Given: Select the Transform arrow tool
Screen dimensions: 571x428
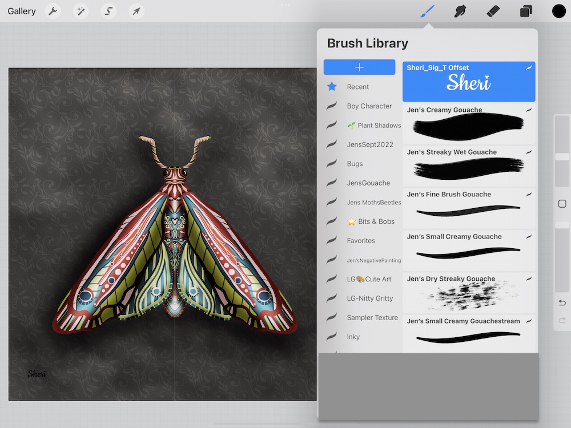Looking at the screenshot, I should click(136, 11).
